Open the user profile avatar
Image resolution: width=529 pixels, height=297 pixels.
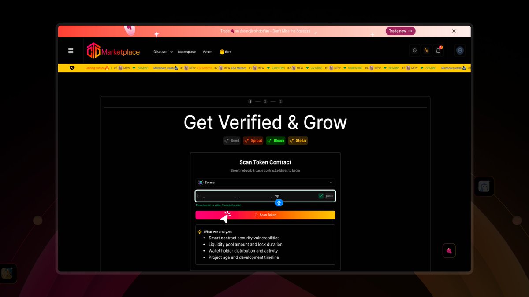(x=460, y=51)
